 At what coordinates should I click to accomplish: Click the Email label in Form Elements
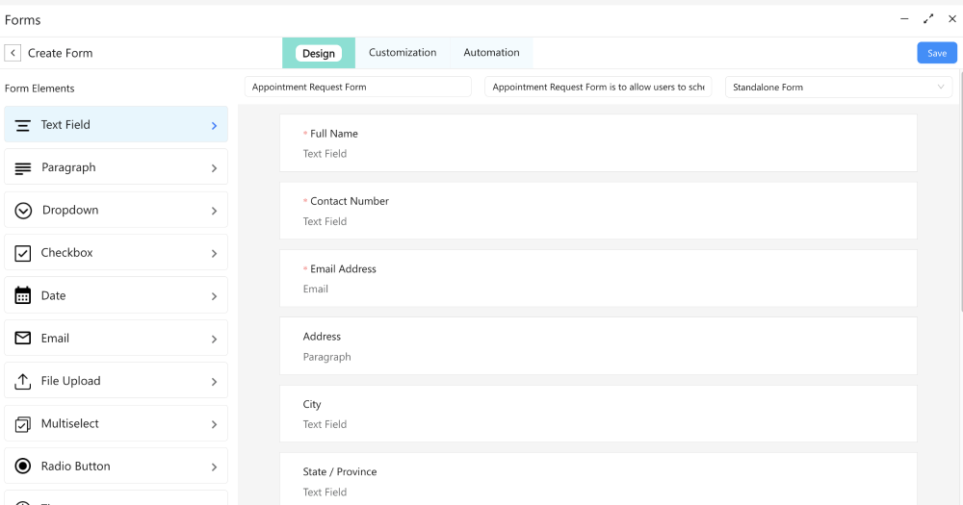(x=55, y=338)
